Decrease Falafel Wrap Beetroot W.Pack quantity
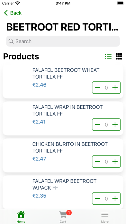Screen dimensions: 126x224 (97, 199)
